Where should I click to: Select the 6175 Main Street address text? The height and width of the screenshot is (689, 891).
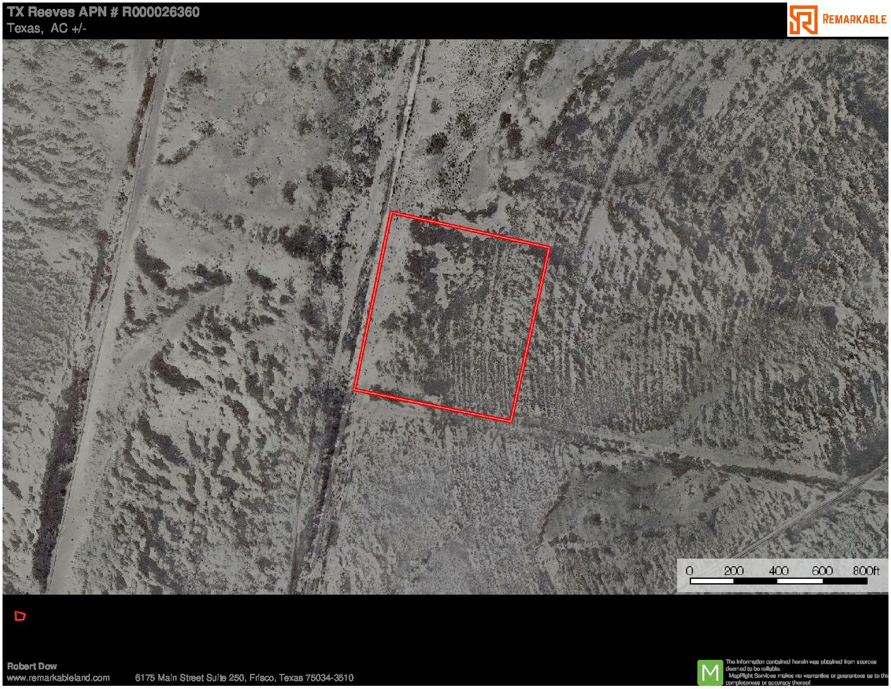pos(244,678)
